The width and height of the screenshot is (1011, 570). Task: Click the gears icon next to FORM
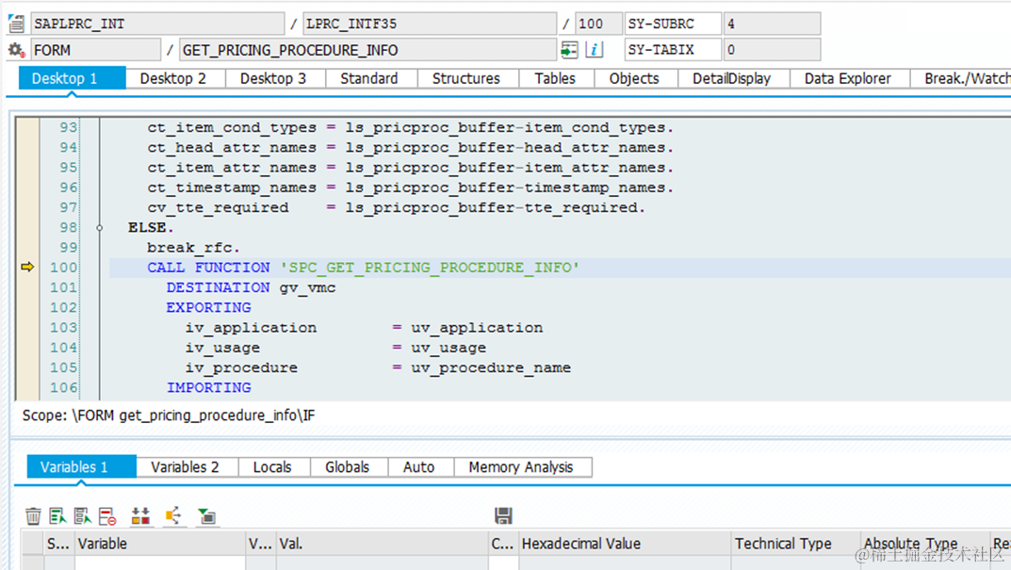(x=16, y=50)
